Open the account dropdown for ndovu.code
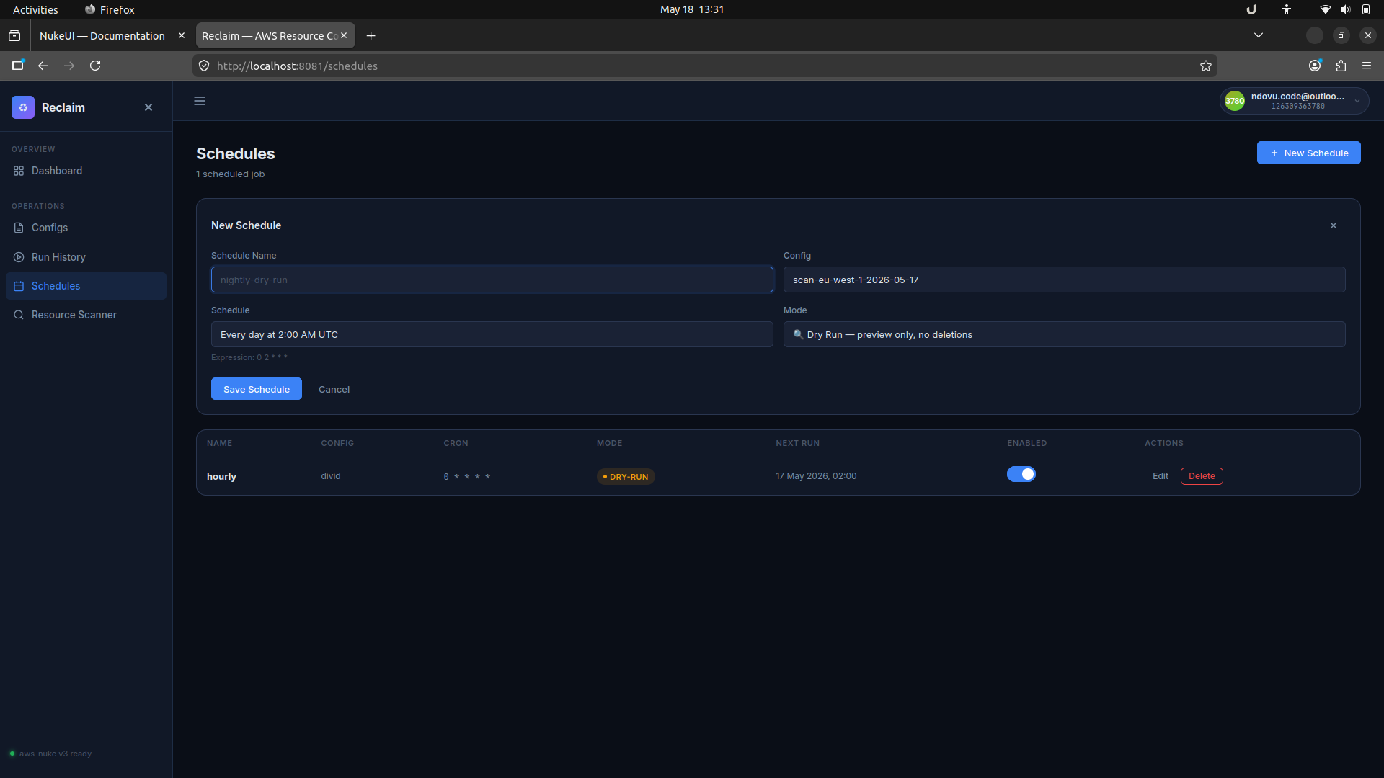This screenshot has width=1384, height=778. click(1294, 101)
